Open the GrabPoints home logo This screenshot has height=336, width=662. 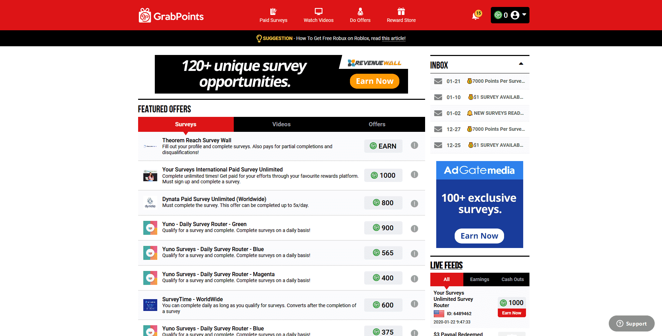(x=171, y=15)
